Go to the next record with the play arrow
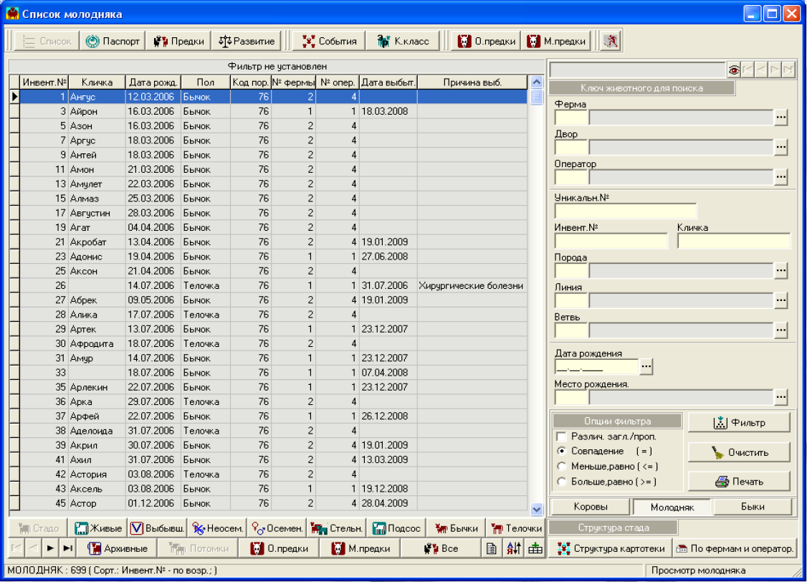 click(x=50, y=548)
